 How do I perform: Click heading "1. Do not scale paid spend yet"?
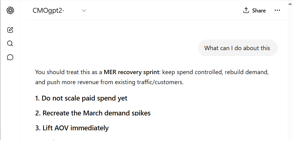pos(81,98)
